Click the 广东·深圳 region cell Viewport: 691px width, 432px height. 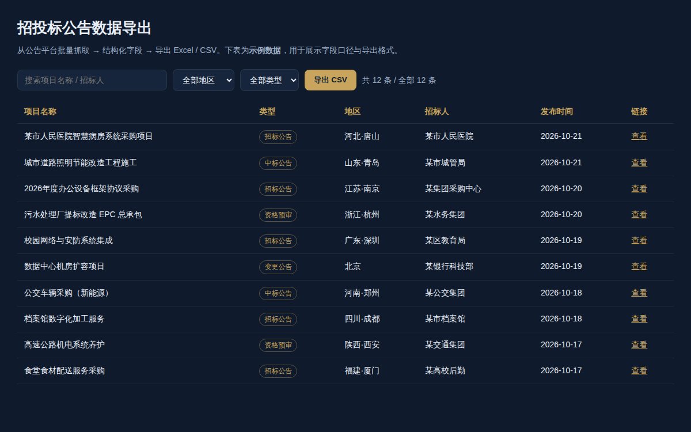(362, 241)
